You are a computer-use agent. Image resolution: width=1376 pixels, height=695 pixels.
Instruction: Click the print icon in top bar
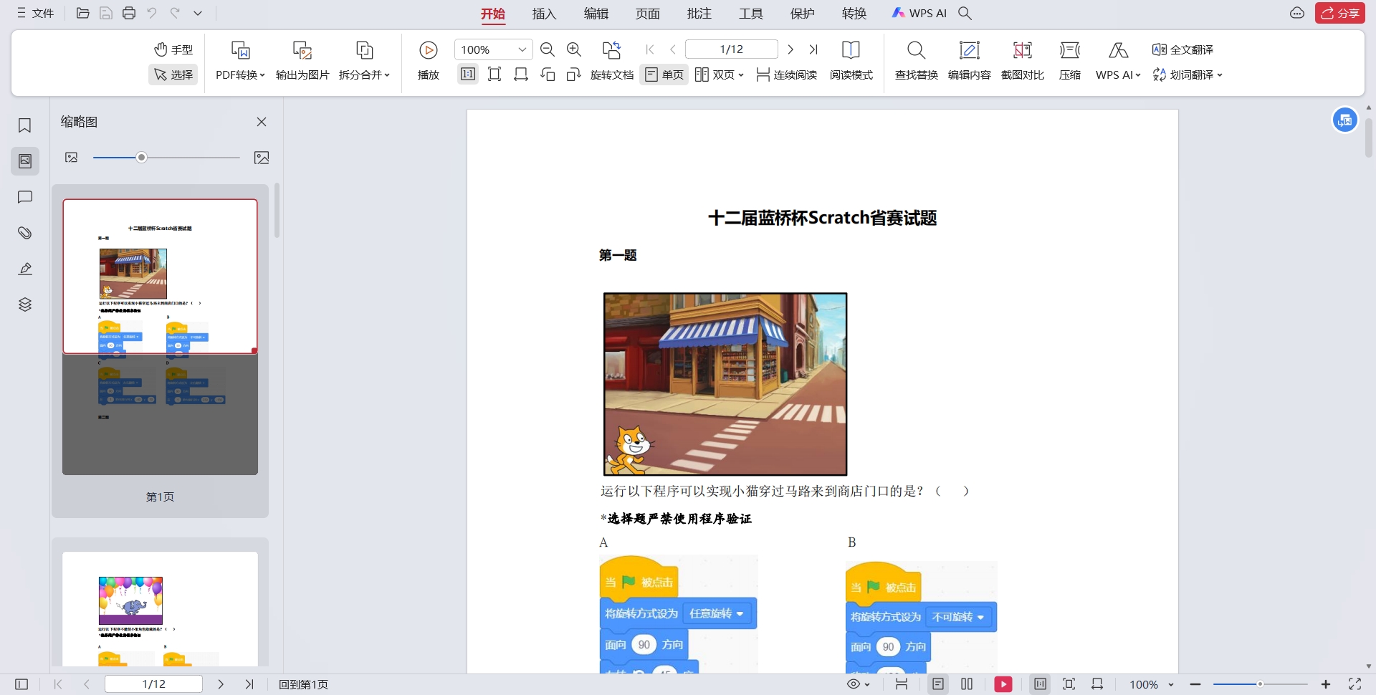coord(129,13)
